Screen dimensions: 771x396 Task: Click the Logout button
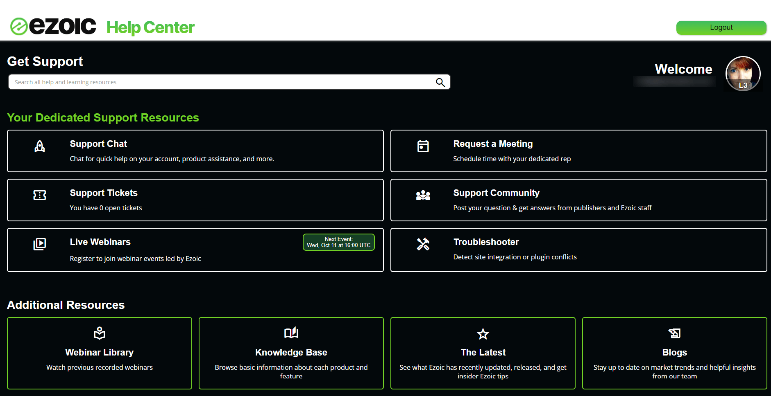click(721, 27)
